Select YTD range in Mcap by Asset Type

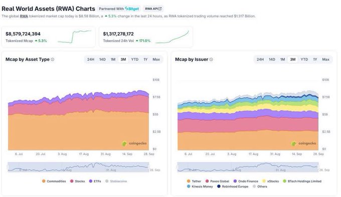pos(134,59)
